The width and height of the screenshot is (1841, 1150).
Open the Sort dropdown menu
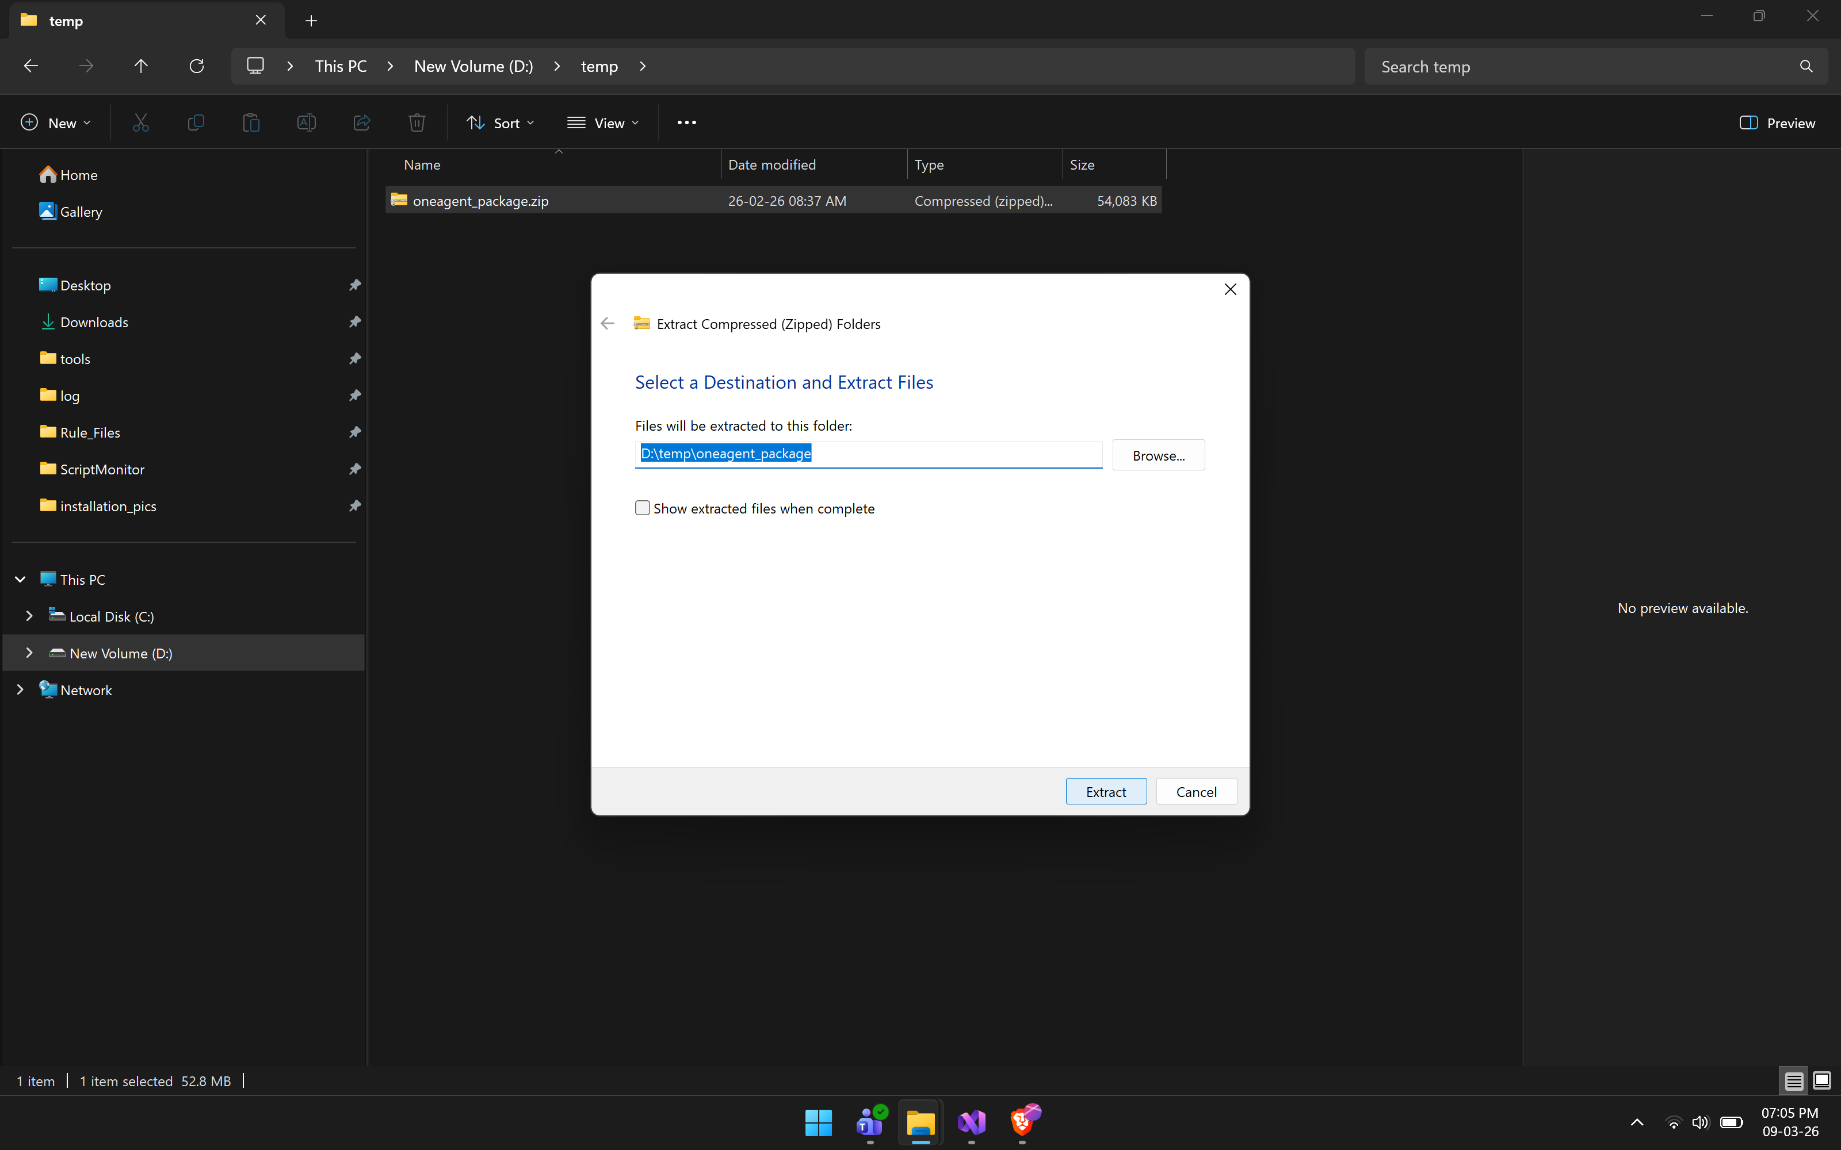point(501,122)
